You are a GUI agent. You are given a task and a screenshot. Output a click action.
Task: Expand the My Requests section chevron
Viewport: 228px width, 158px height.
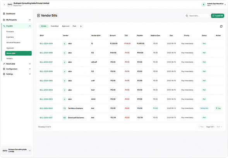tap(30, 20)
